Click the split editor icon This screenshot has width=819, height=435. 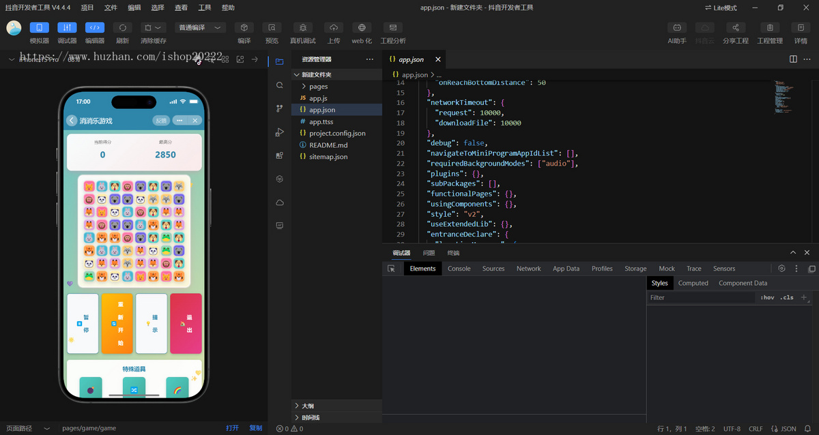pos(793,59)
